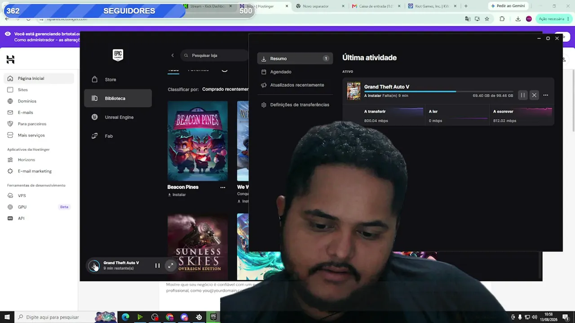This screenshot has width=575, height=323.
Task: Open more options for GTA V download
Action: coord(545,95)
